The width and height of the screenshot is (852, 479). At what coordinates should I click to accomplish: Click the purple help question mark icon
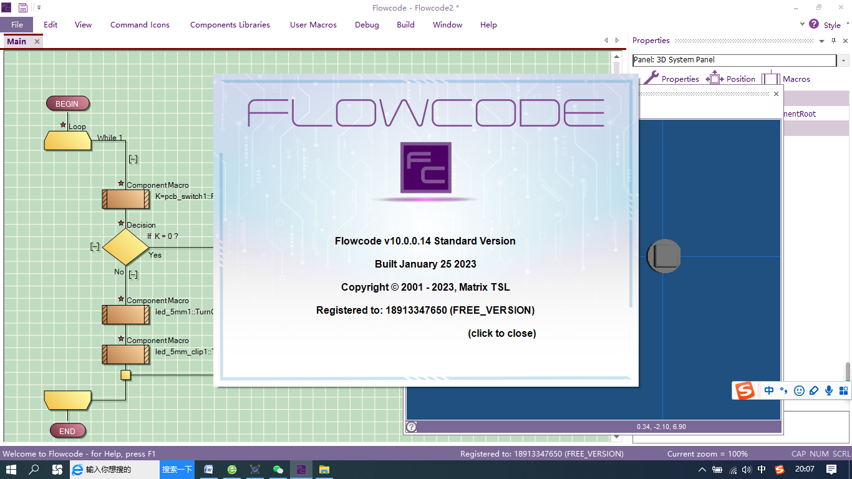click(x=814, y=24)
